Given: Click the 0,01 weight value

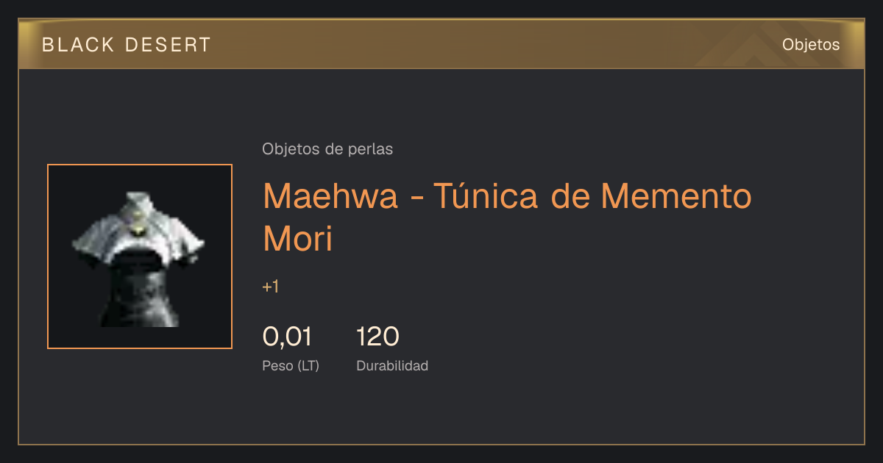Looking at the screenshot, I should (x=287, y=337).
